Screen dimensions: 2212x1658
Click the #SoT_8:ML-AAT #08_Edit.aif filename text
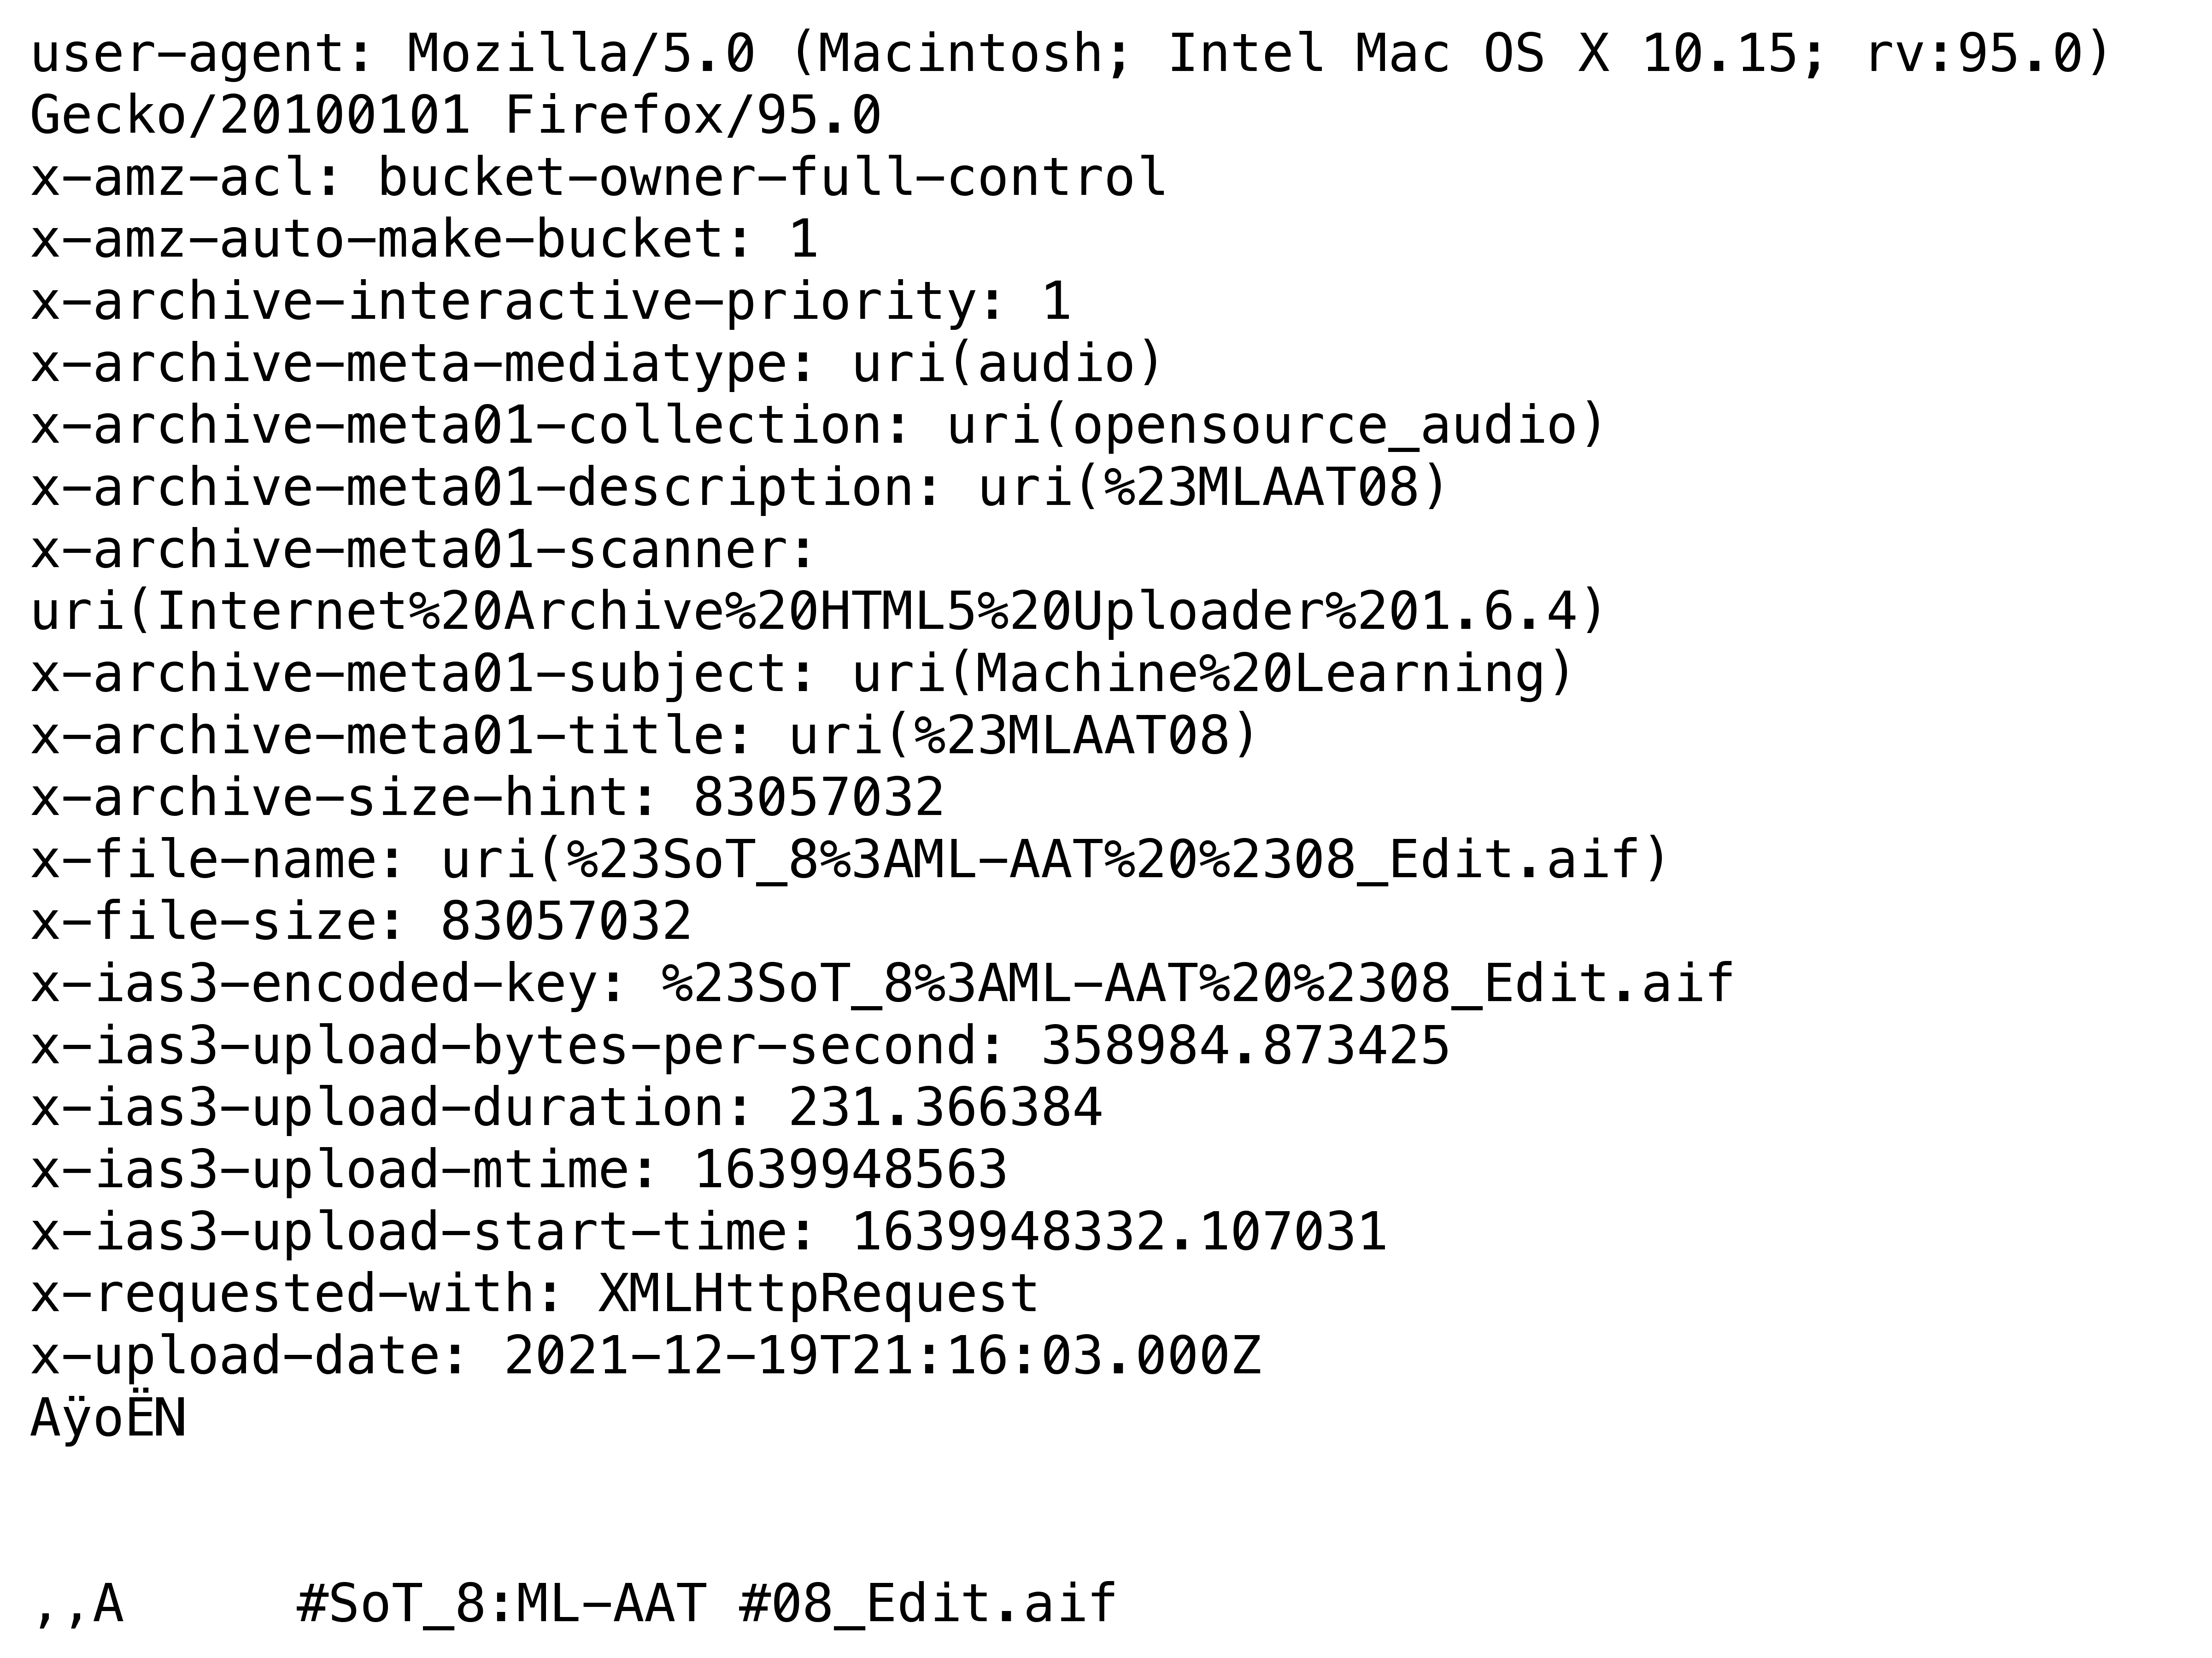tap(706, 1603)
